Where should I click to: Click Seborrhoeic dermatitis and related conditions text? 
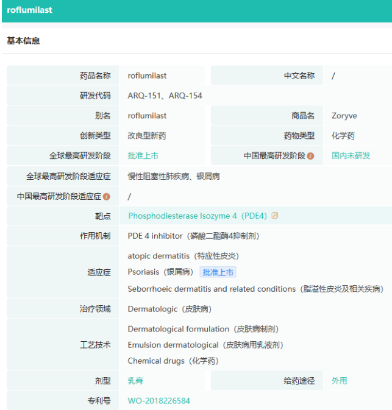click(255, 289)
